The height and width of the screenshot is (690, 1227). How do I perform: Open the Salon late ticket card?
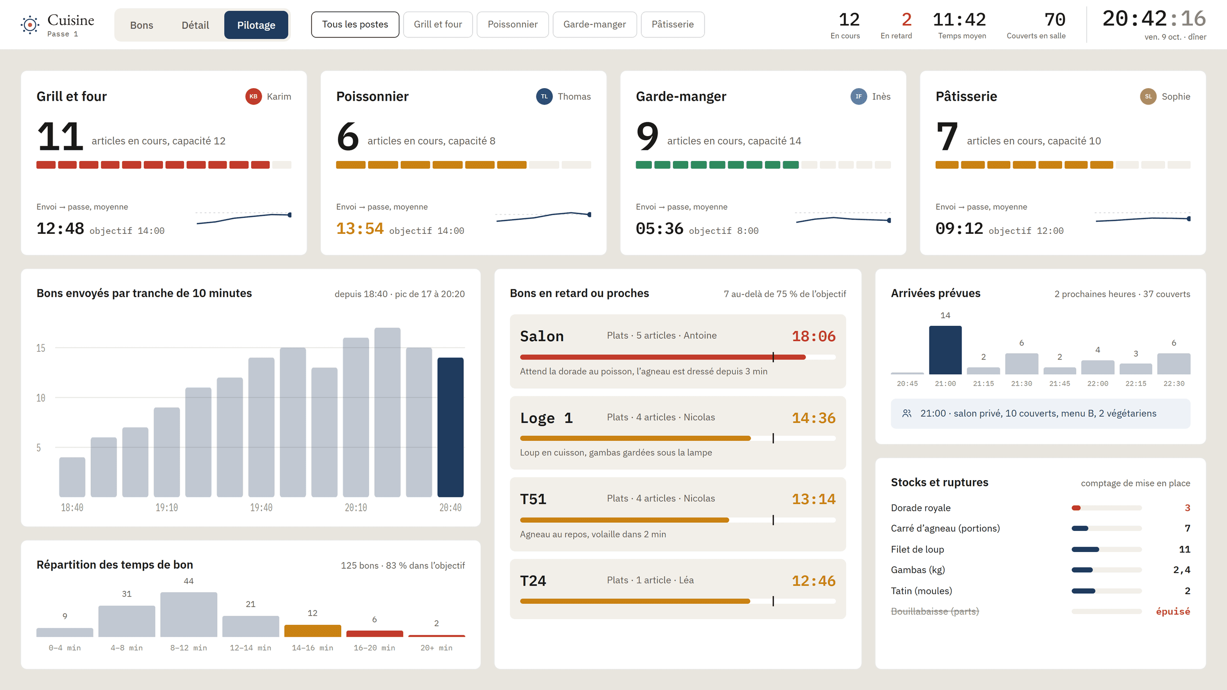678,351
